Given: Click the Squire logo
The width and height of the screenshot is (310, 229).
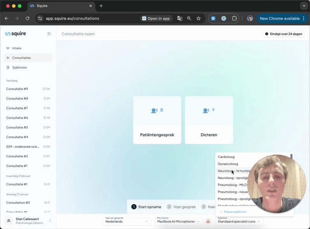Looking at the screenshot, I should coord(15,34).
